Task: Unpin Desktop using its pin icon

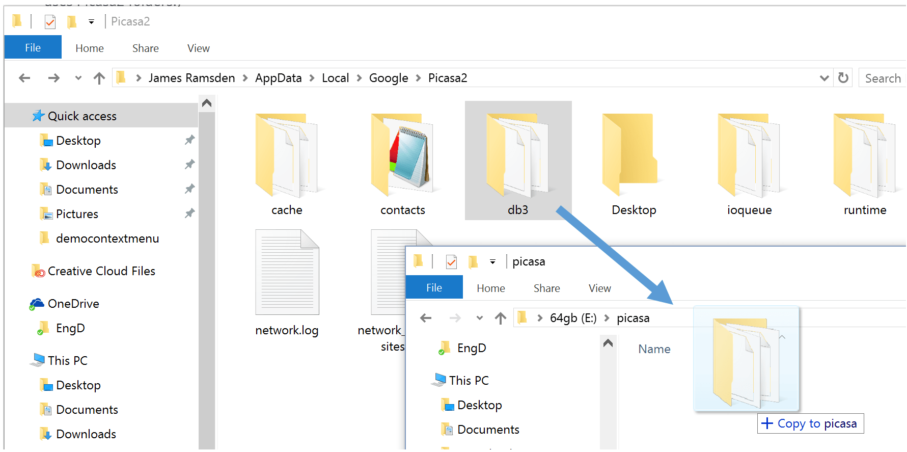Action: click(x=189, y=140)
